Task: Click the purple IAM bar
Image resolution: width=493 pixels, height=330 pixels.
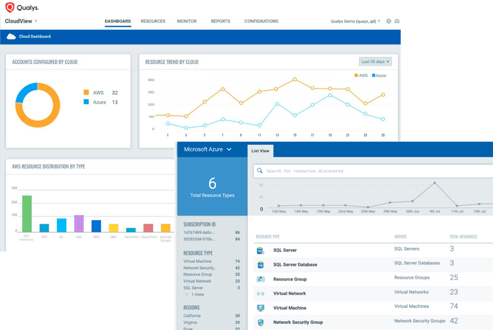Action: (x=79, y=223)
